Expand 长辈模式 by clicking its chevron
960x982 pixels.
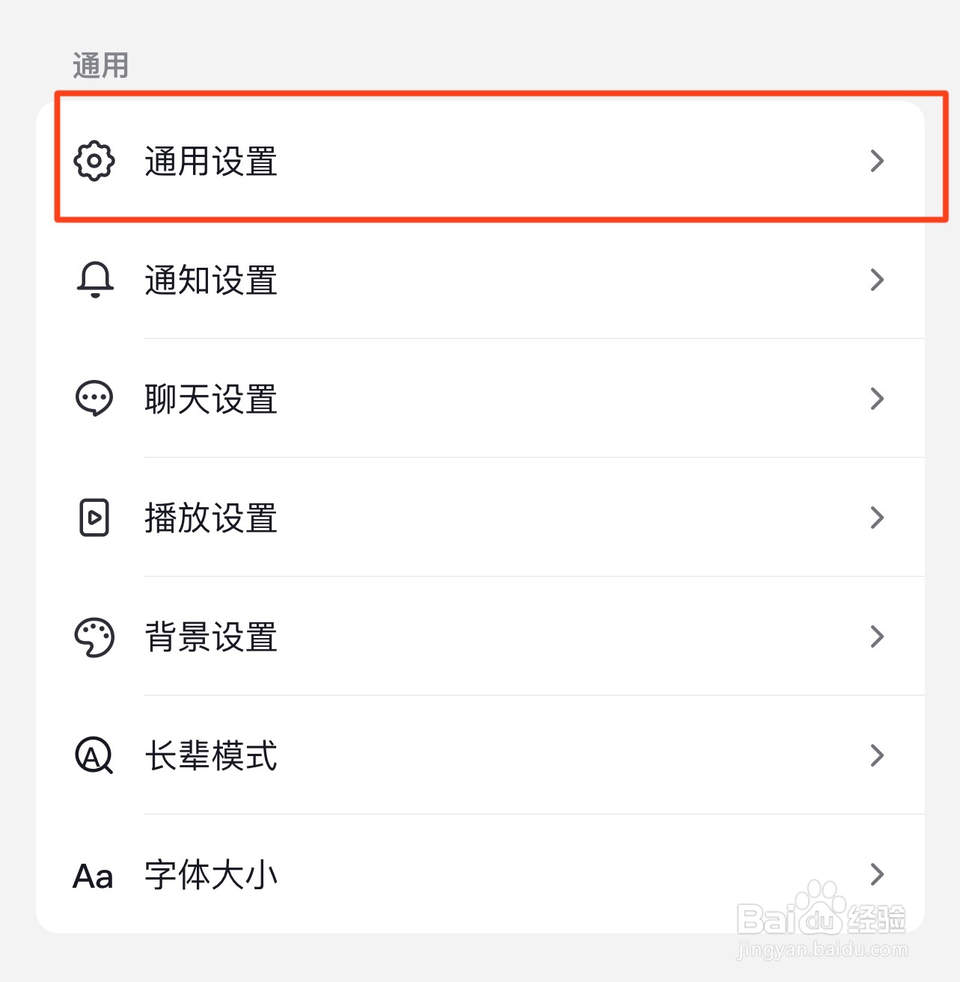877,756
